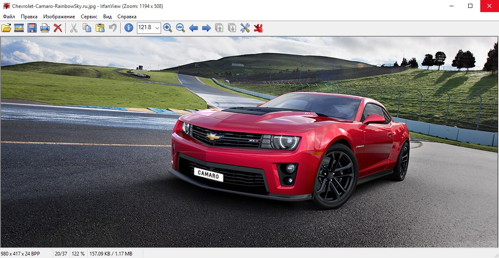Go to previous image with the left arrow
The width and height of the screenshot is (499, 258).
pos(194,28)
